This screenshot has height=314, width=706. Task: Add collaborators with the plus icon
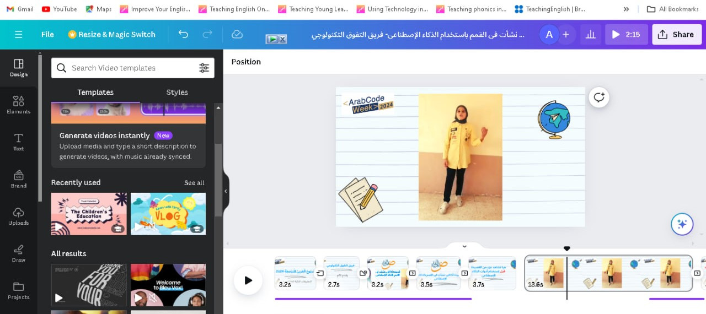click(x=566, y=34)
